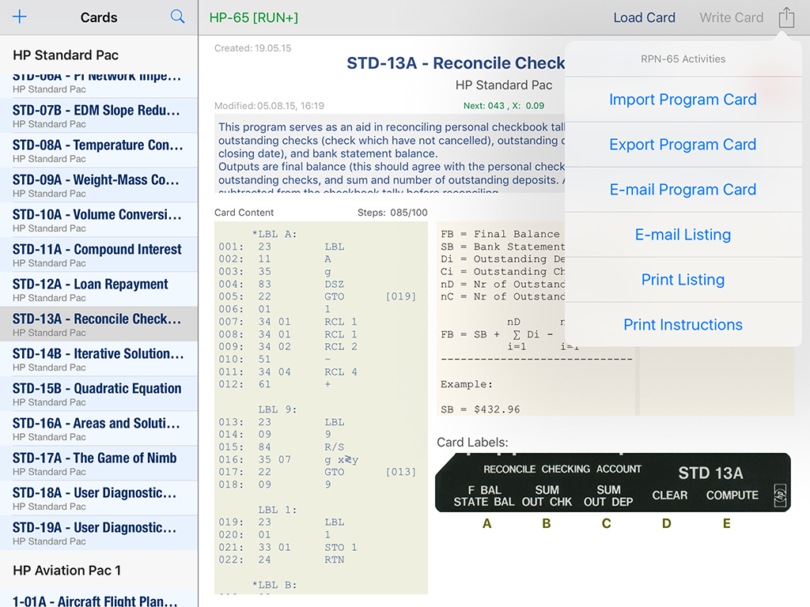Click the 'Steps: 085/100' counter
This screenshot has width=810, height=607.
[x=392, y=213]
